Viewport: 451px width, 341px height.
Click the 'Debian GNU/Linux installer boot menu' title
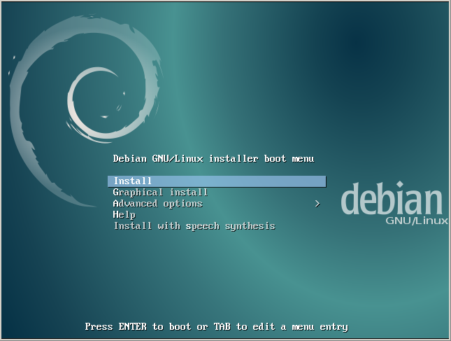[213, 159]
